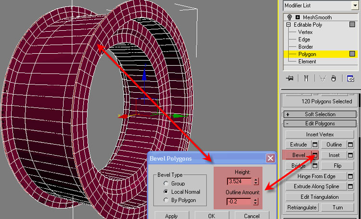
Task: Toggle MeshSmooth lightbulb visibility
Action: click(x=289, y=17)
